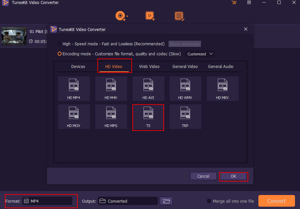
Task: Click the clock duration icon under 01 Pilot
Action: click(31, 41)
